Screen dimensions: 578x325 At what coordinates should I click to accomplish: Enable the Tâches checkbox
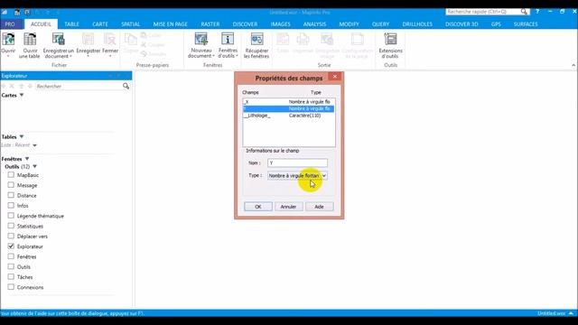pyautogui.click(x=11, y=277)
